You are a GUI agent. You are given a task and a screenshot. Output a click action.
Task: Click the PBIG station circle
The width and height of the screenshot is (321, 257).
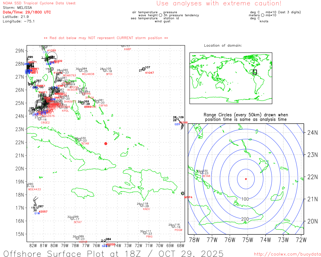coord(145,233)
